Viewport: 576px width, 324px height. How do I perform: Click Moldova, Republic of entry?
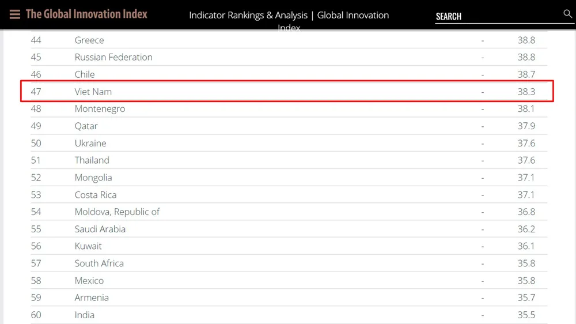pos(117,212)
